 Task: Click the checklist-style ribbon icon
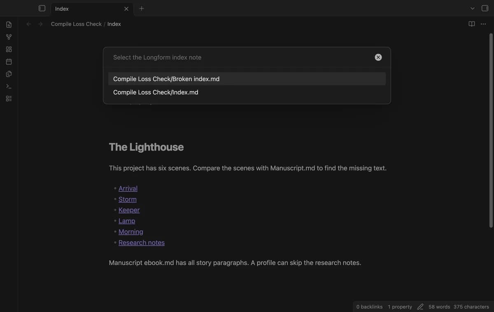pos(9,99)
